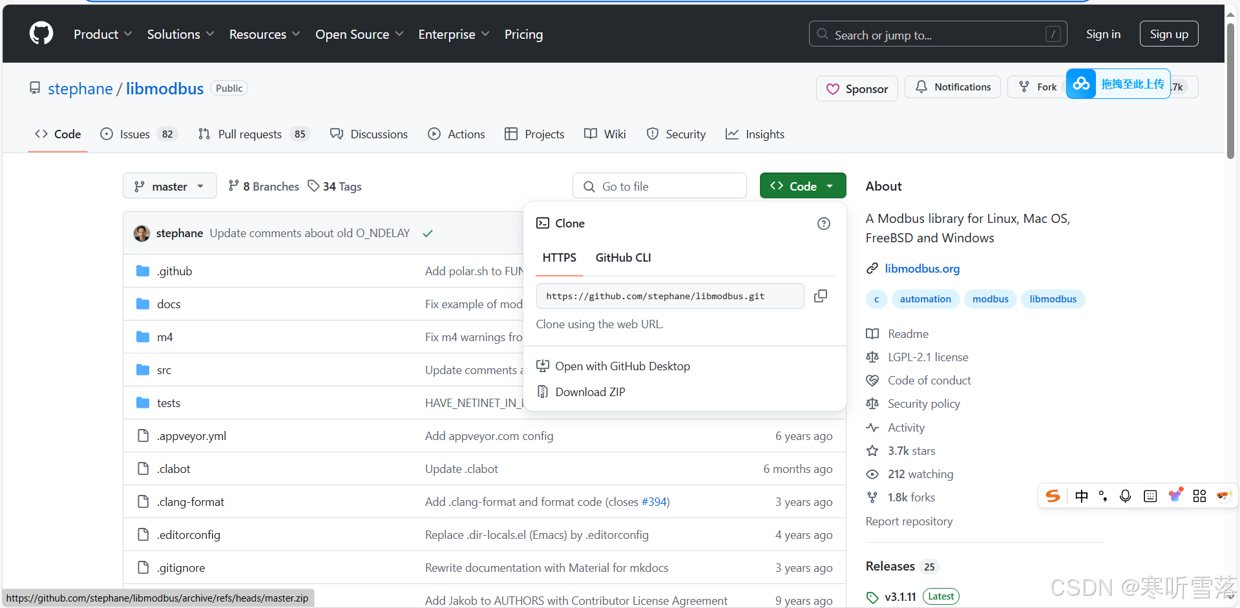This screenshot has width=1240, height=608.
Task: Click the automation topic tag
Action: click(x=925, y=299)
